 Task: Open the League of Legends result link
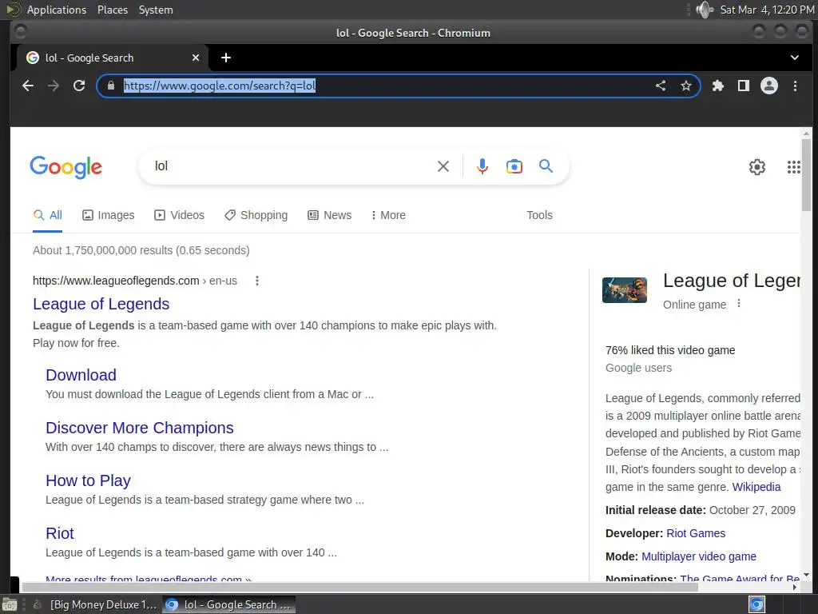click(101, 304)
